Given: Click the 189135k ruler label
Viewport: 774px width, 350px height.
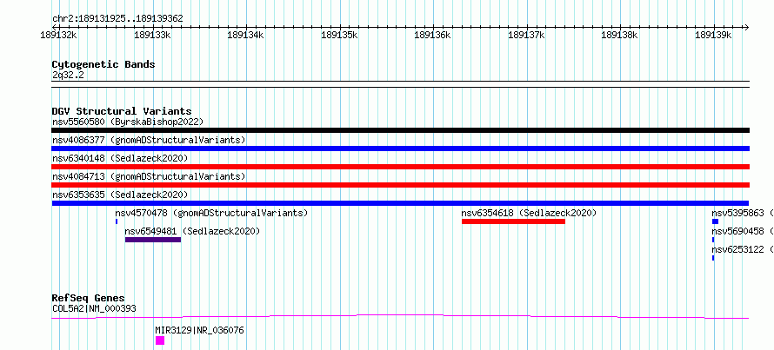Looking at the screenshot, I should pyautogui.click(x=339, y=35).
